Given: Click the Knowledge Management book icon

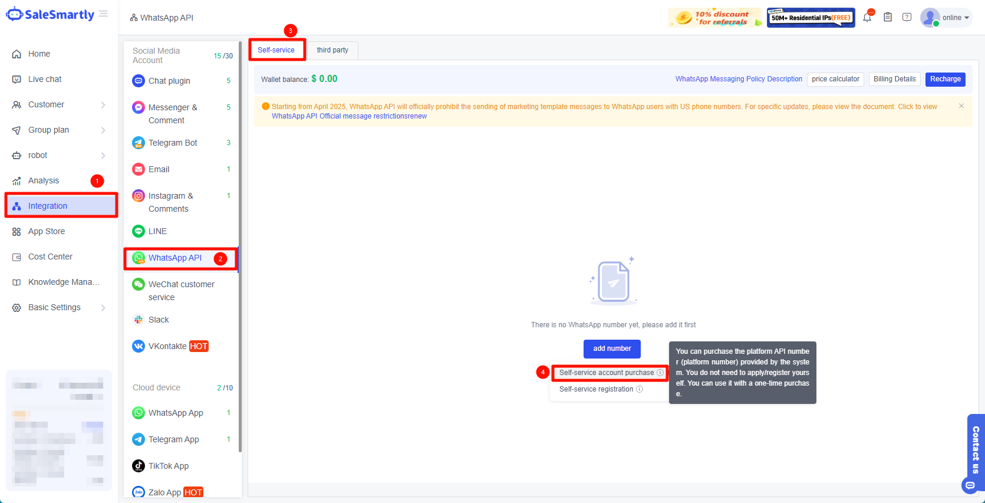Looking at the screenshot, I should [17, 282].
